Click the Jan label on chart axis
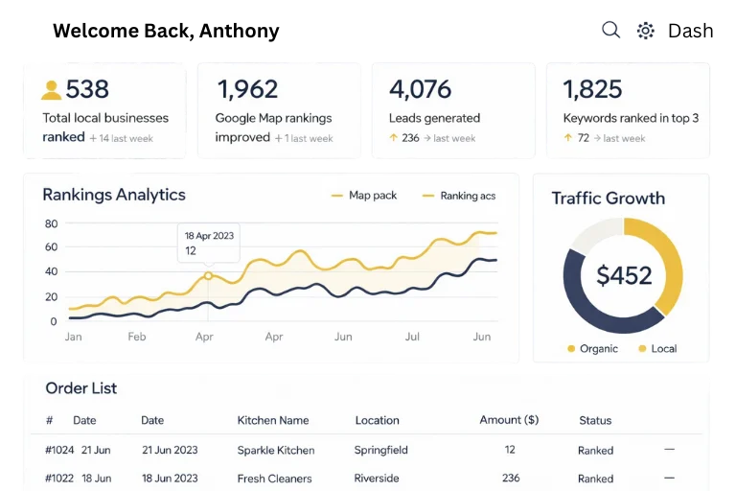 point(73,337)
